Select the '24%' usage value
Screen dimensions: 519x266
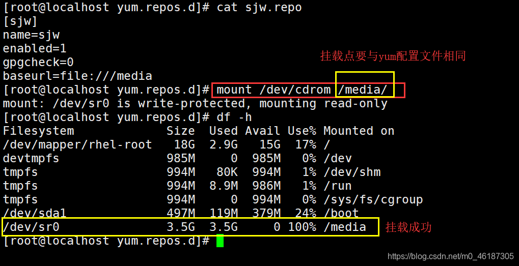click(x=305, y=214)
